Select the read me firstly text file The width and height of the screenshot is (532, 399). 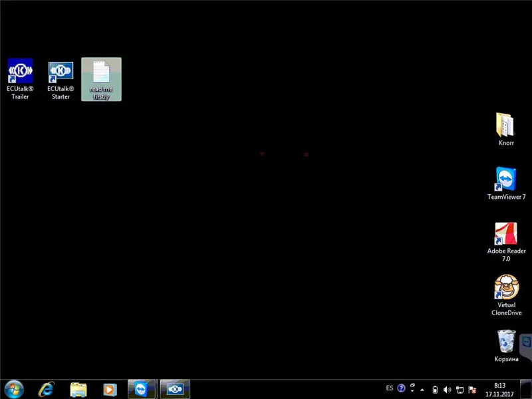coord(101,79)
